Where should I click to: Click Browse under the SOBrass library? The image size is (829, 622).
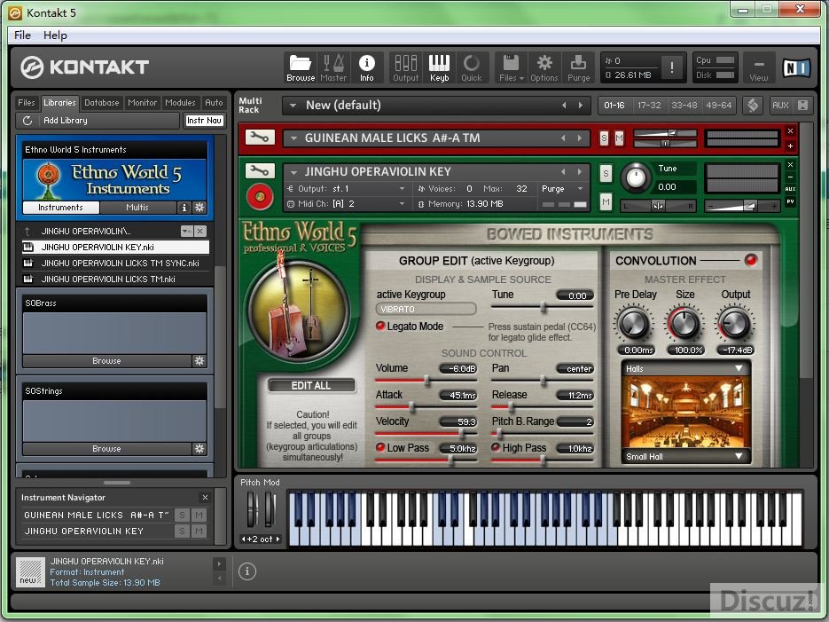[x=106, y=361]
